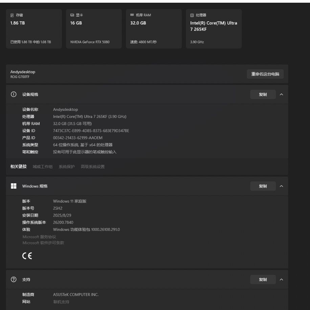Click the graphics card icon beside 显卡
This screenshot has width=310, height=310.
(x=72, y=15)
